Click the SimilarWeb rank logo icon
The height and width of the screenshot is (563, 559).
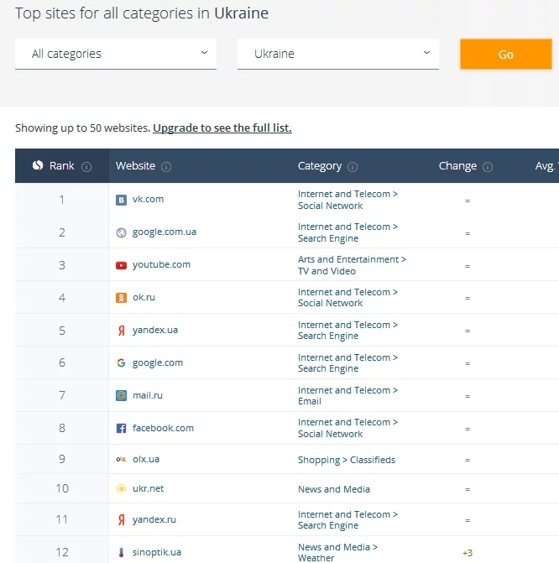(x=38, y=165)
